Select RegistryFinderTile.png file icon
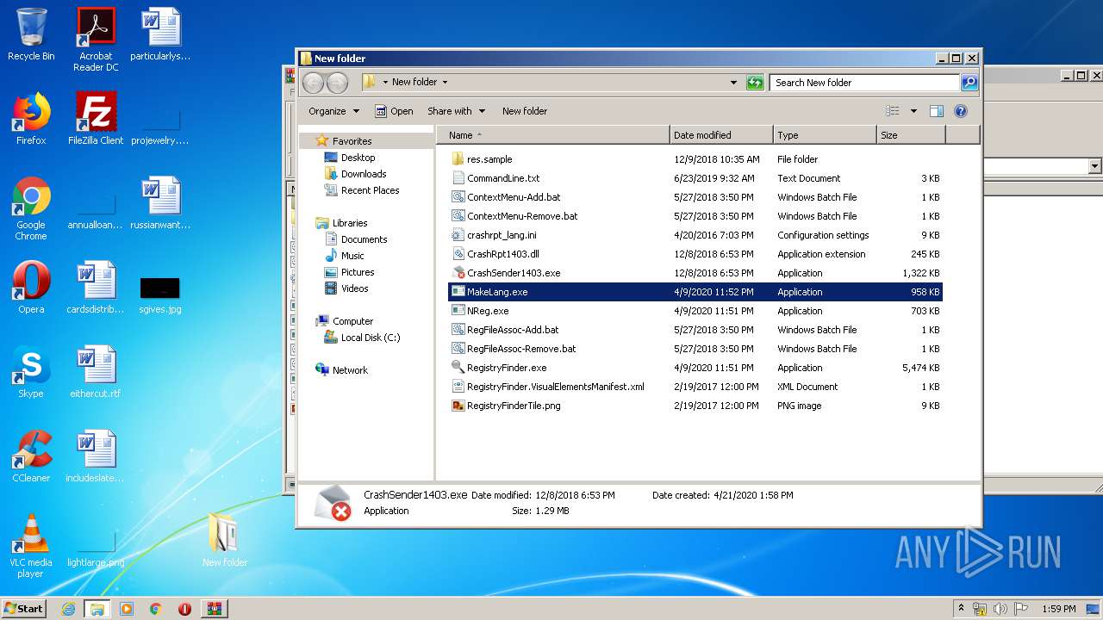The height and width of the screenshot is (620, 1103). tap(458, 406)
